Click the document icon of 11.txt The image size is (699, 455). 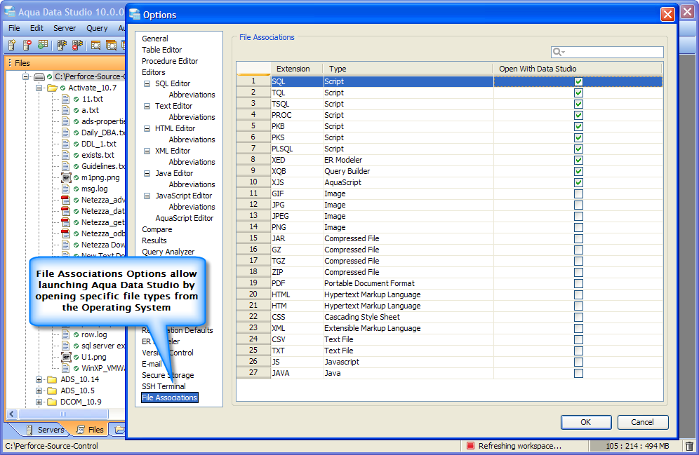[x=65, y=99]
